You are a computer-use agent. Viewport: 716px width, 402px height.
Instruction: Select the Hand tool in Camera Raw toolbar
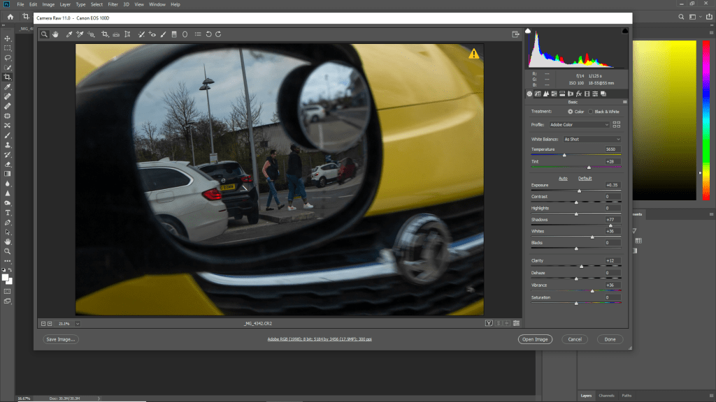(x=55, y=33)
